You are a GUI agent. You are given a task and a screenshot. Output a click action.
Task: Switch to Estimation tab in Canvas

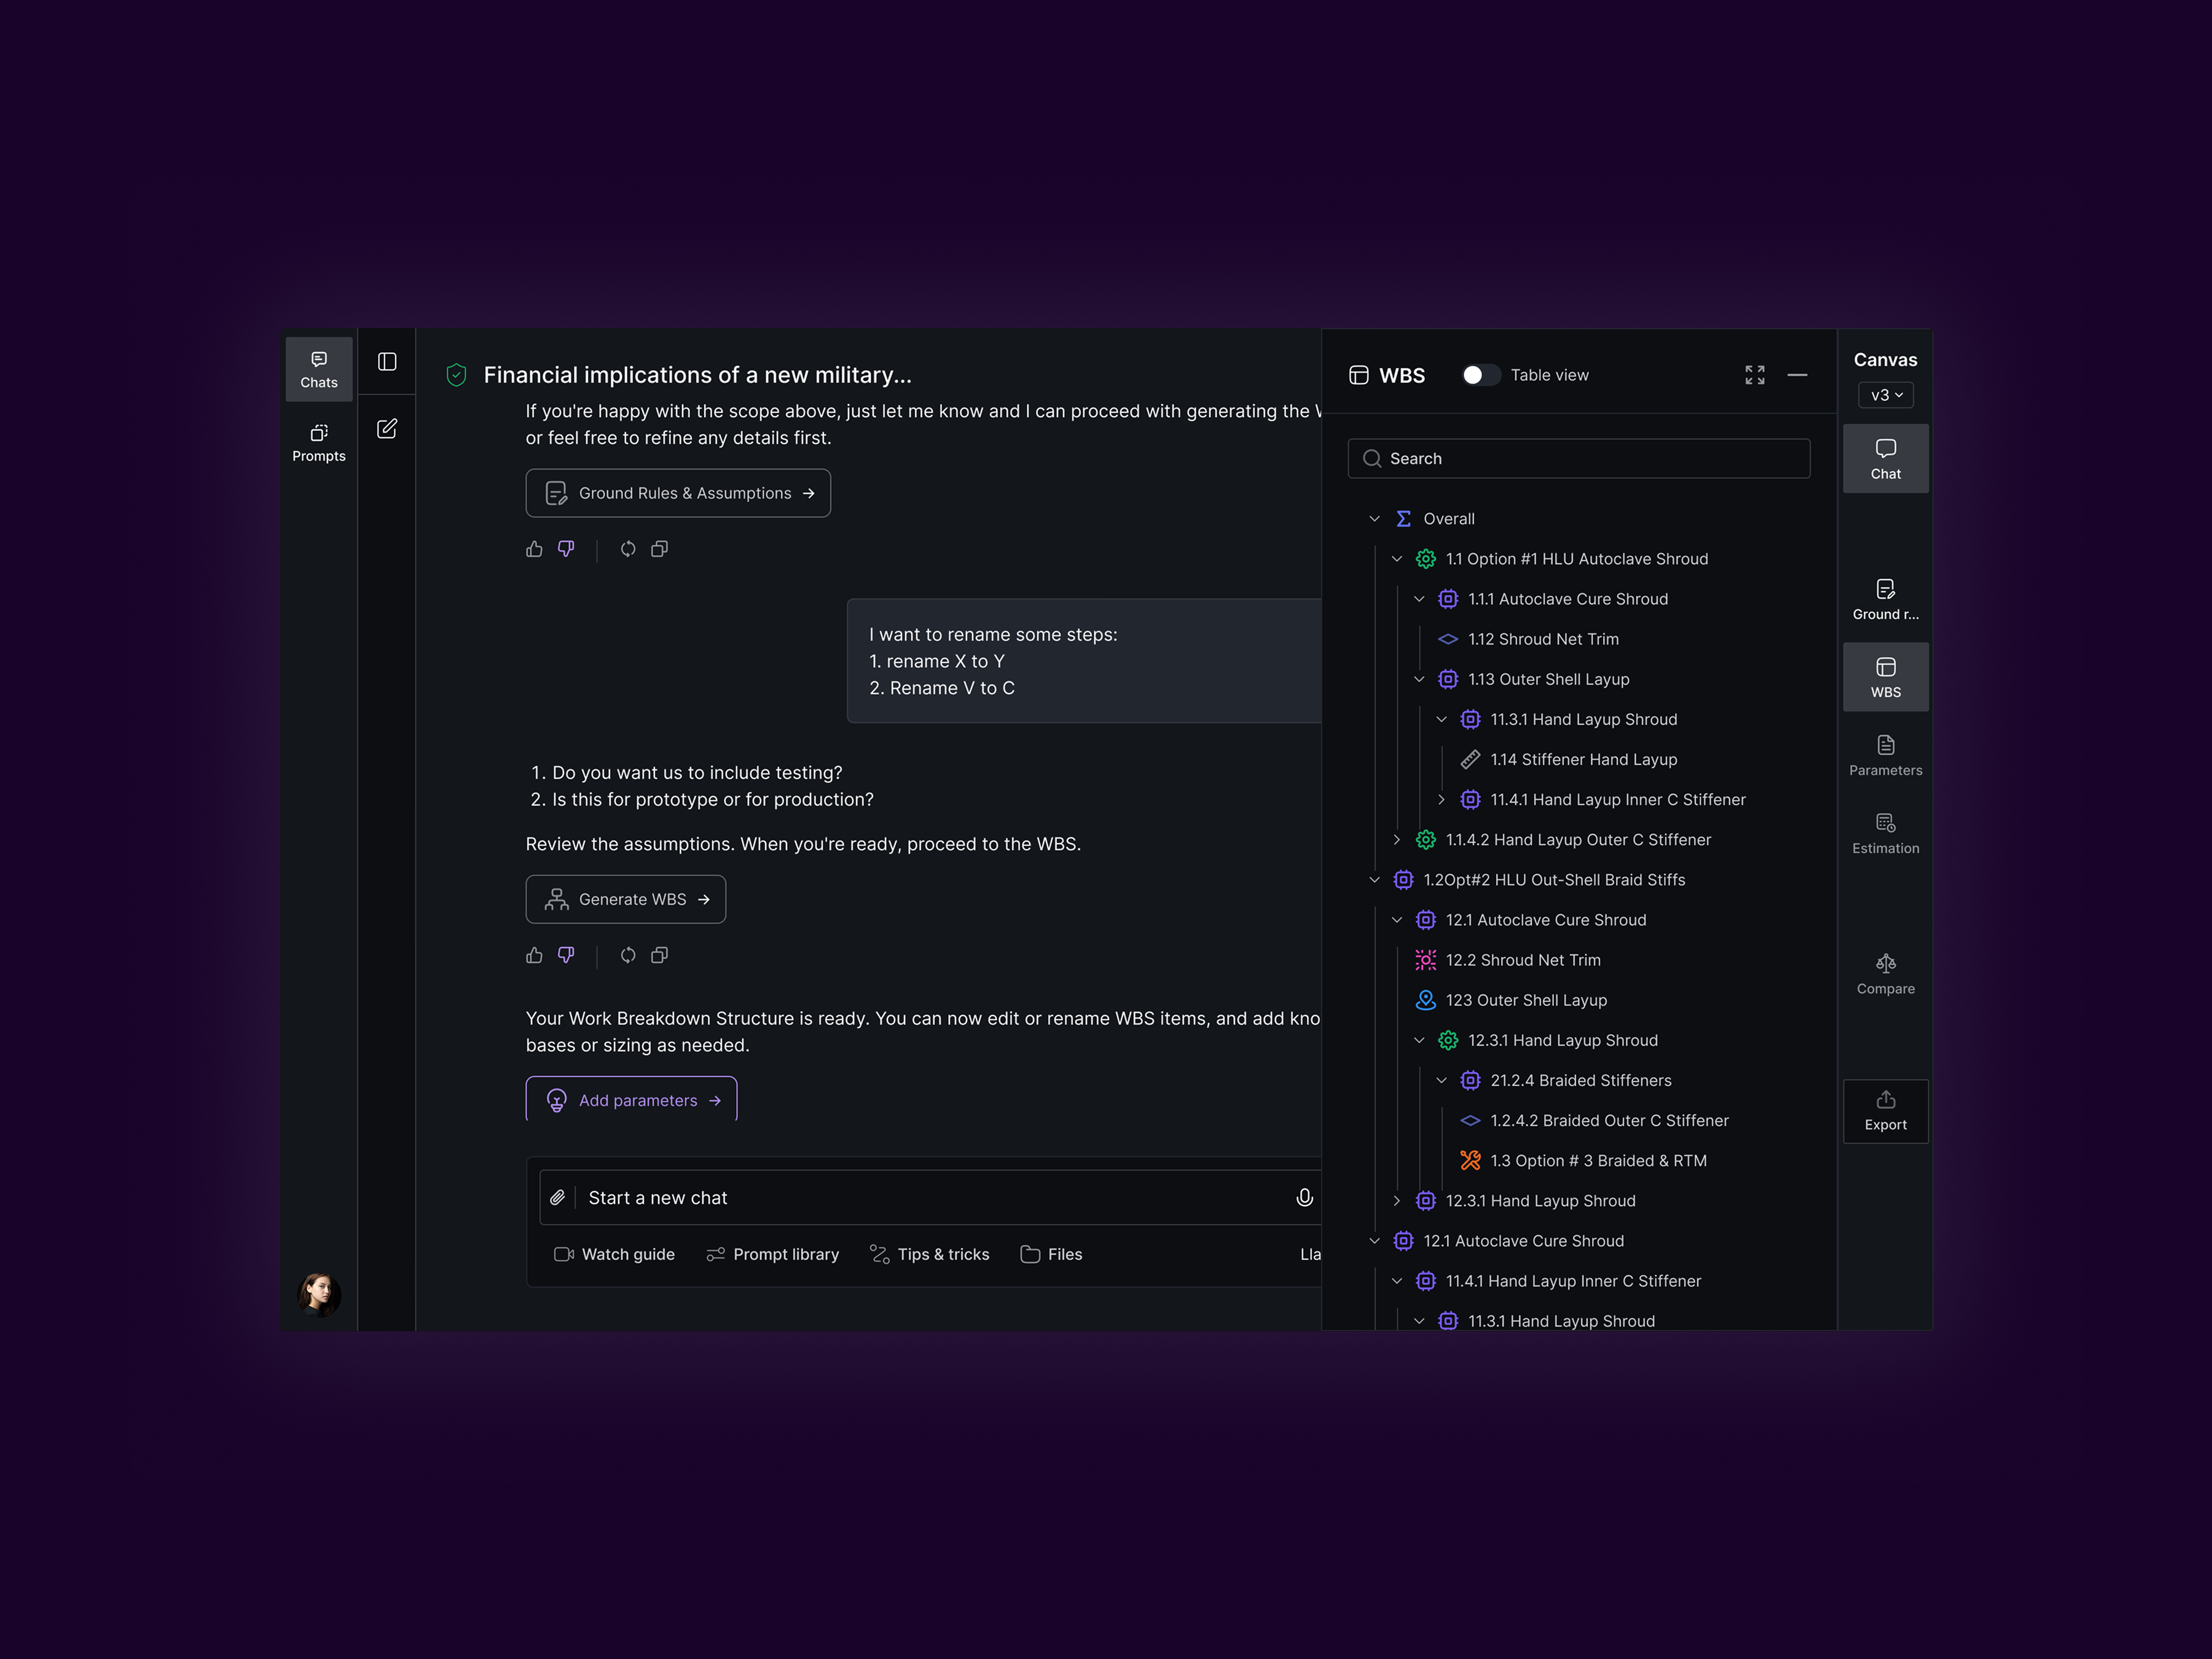(x=1885, y=833)
